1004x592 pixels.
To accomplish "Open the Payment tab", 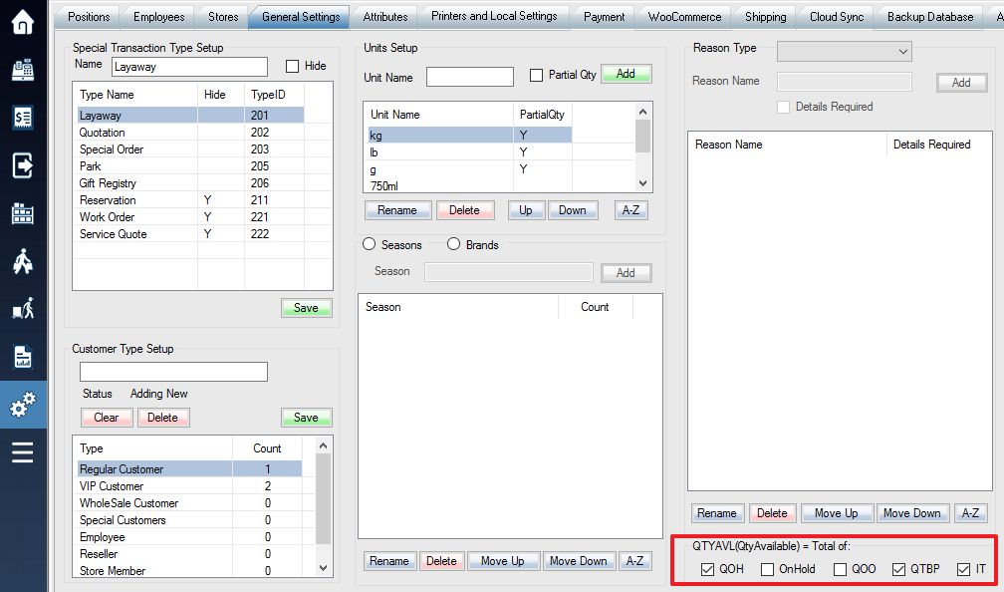I will tap(604, 17).
